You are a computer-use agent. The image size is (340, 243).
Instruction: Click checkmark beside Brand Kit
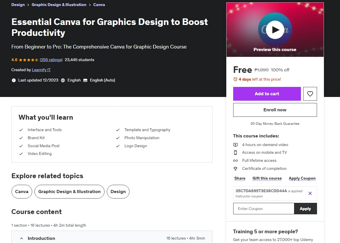coord(21,138)
